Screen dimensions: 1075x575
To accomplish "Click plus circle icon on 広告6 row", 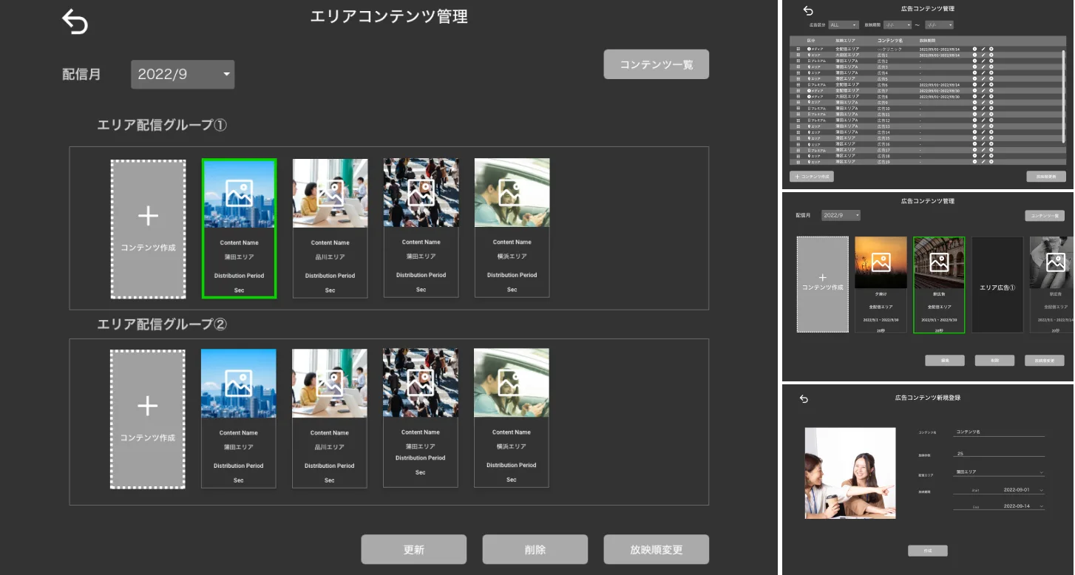I will coord(974,84).
